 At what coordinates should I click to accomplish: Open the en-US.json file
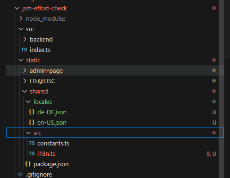tap(52, 123)
